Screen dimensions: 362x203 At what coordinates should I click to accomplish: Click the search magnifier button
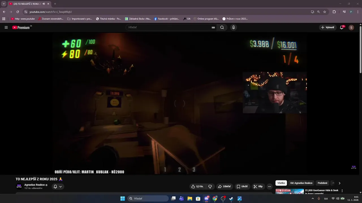(222, 27)
